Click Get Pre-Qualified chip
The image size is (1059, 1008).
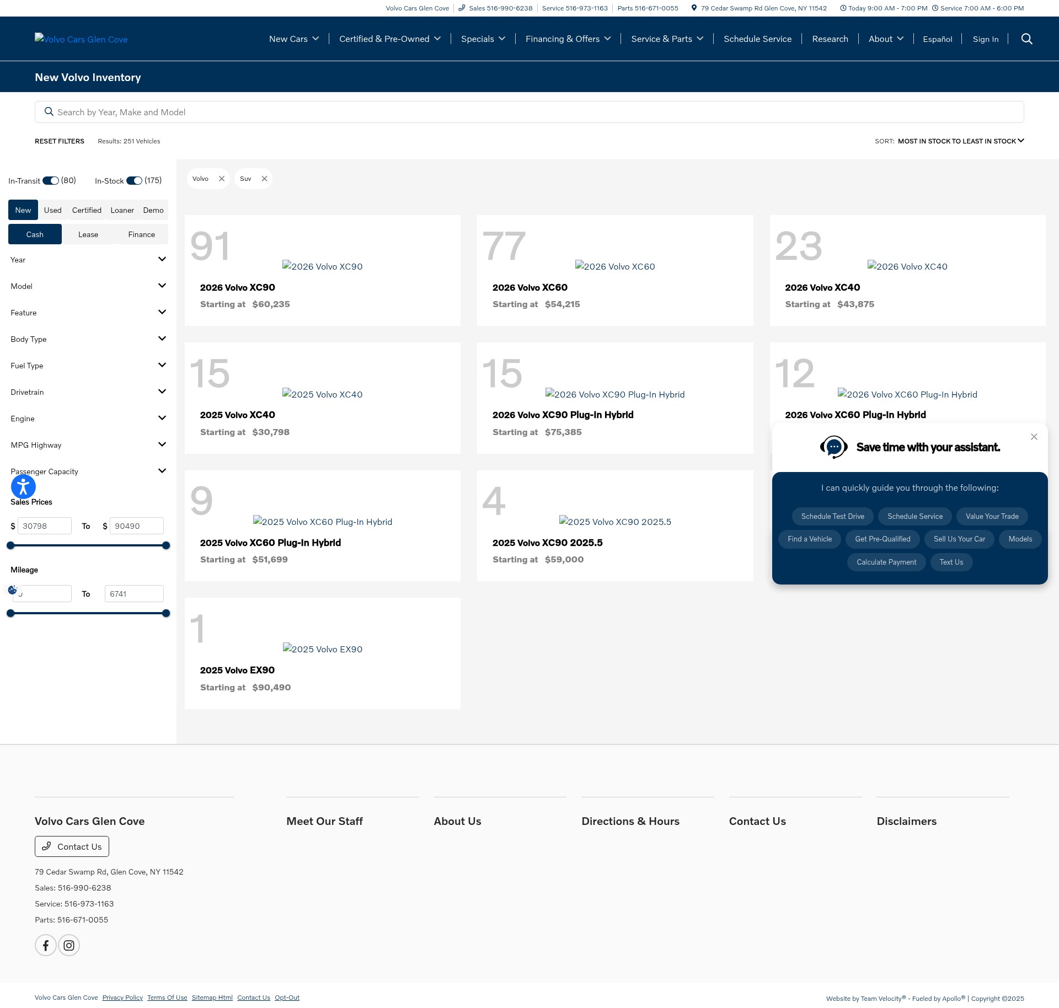click(x=882, y=539)
